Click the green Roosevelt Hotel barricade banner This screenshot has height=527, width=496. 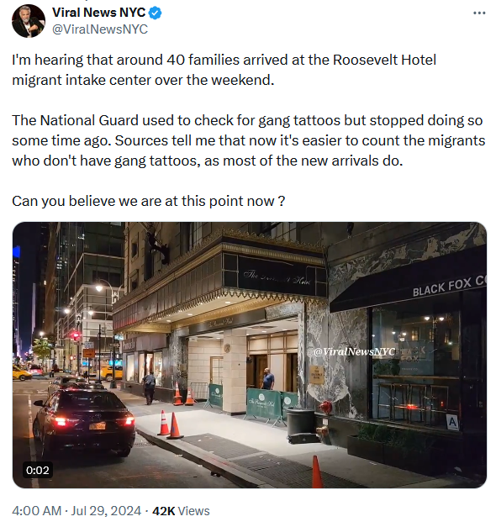click(264, 403)
